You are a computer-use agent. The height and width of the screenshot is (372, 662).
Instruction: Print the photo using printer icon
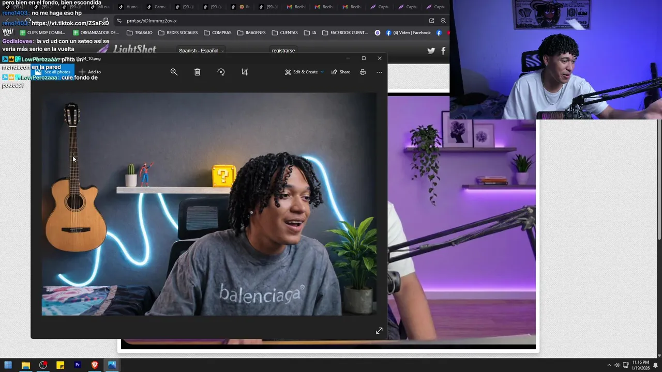(363, 72)
